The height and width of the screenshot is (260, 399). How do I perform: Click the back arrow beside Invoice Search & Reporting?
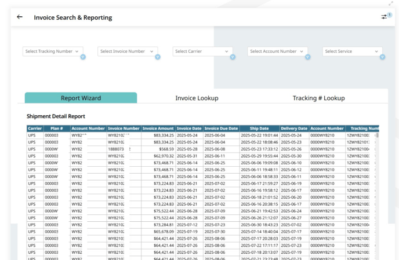20,17
